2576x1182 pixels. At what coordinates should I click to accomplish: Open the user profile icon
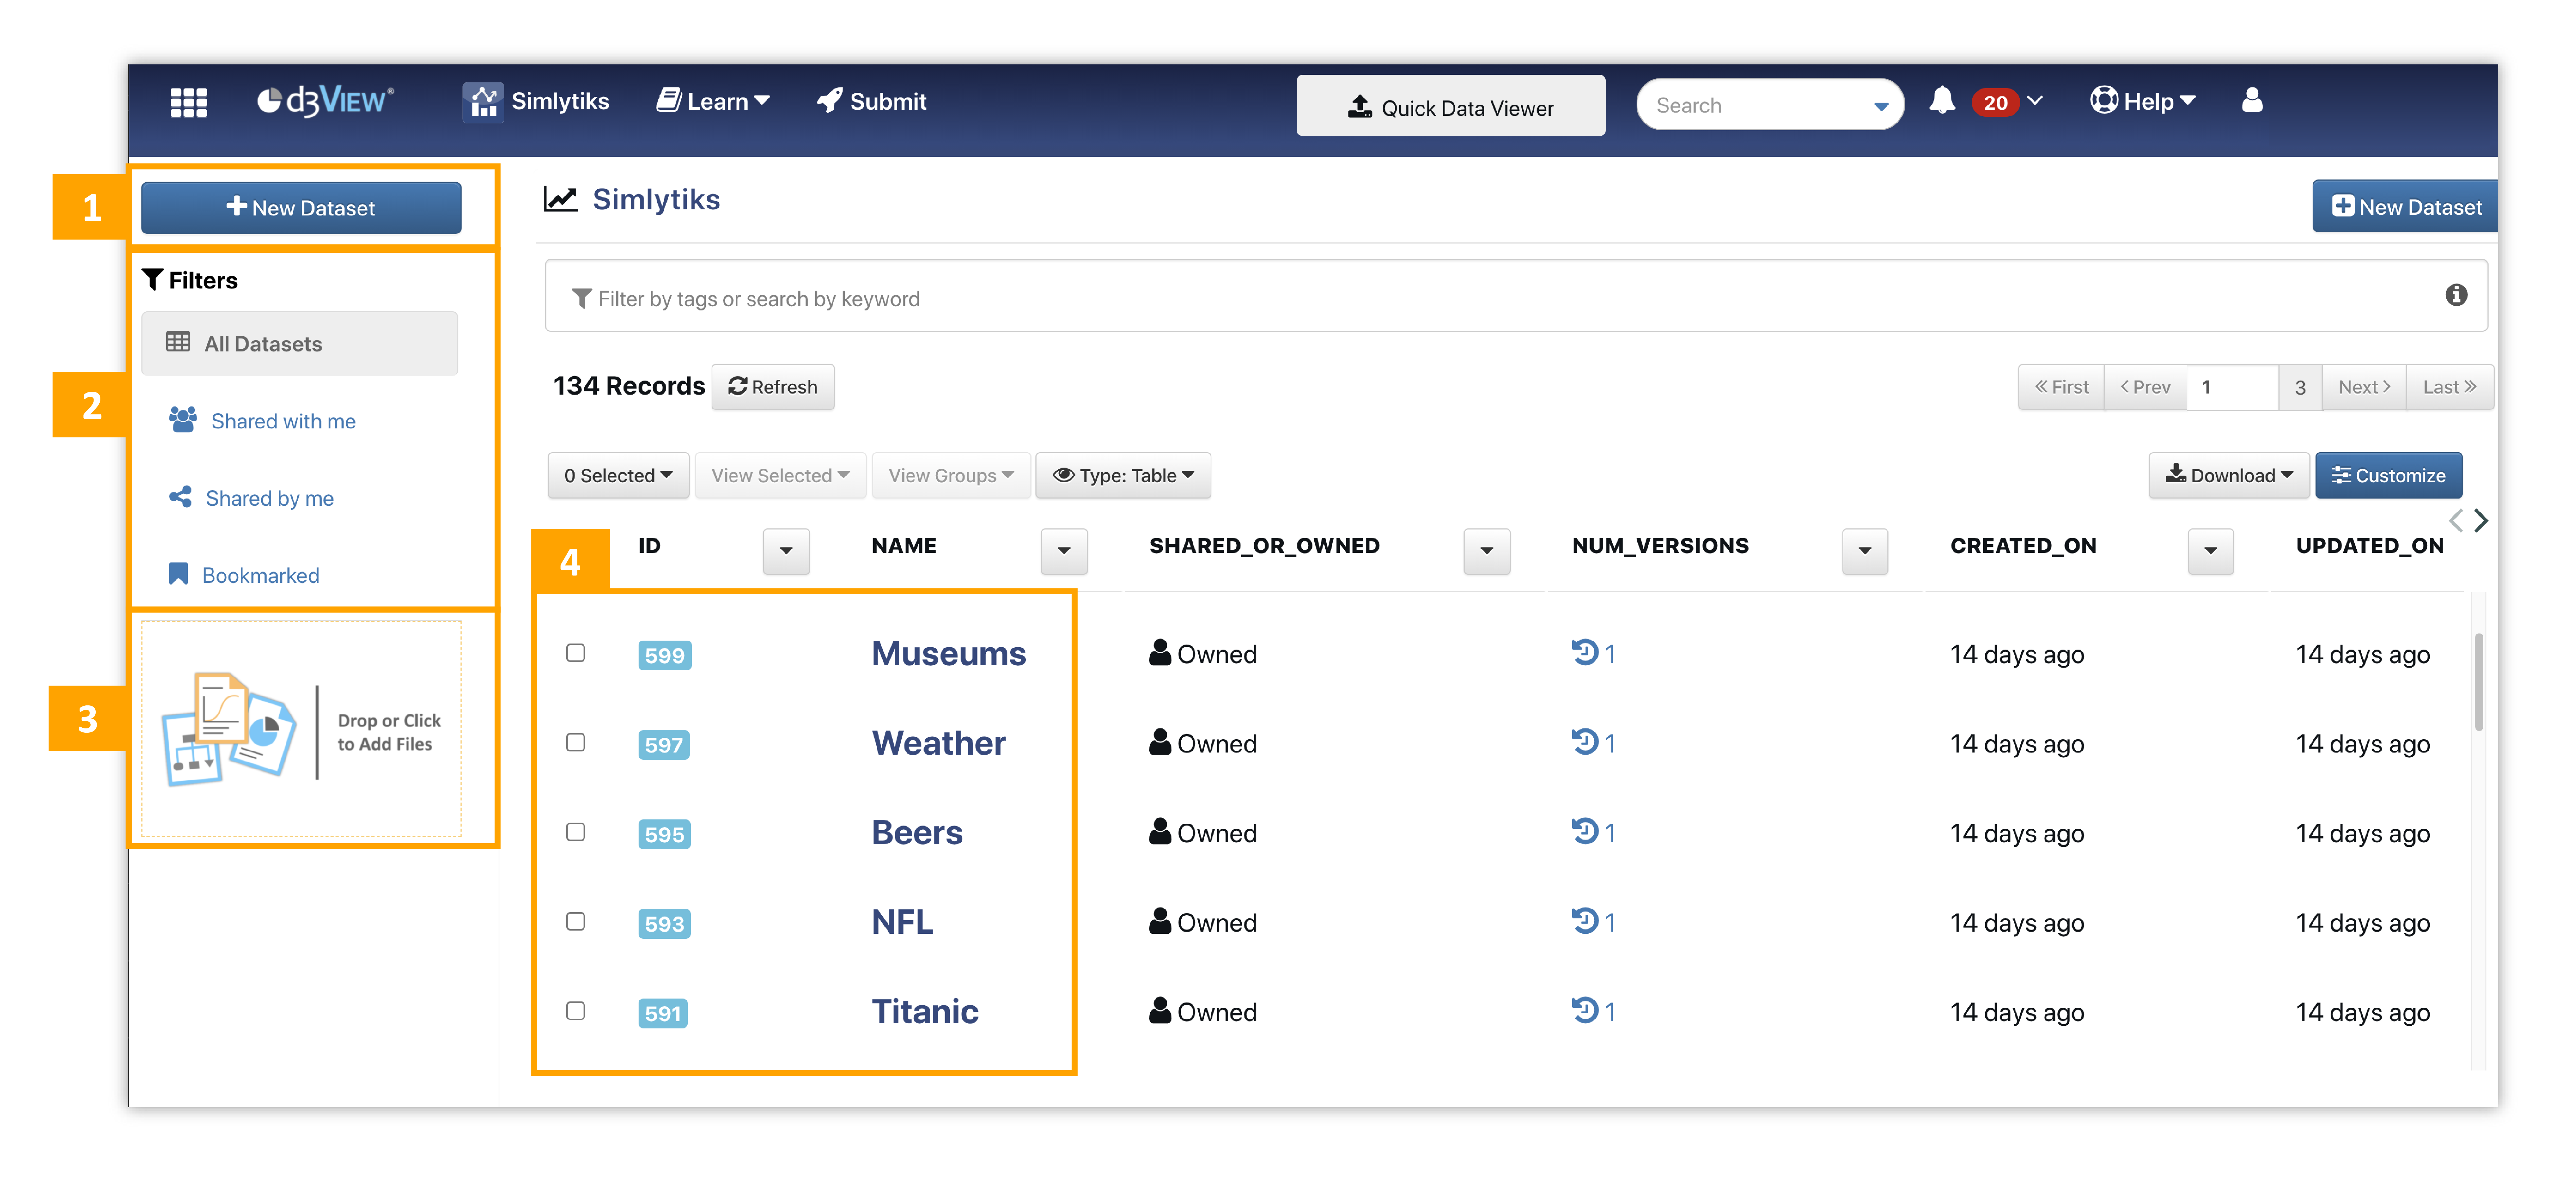(2252, 100)
